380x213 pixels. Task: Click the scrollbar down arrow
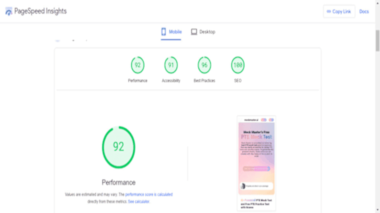click(x=377, y=210)
